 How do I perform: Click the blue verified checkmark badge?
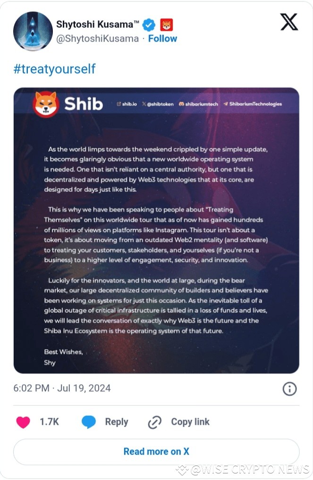[x=148, y=25]
